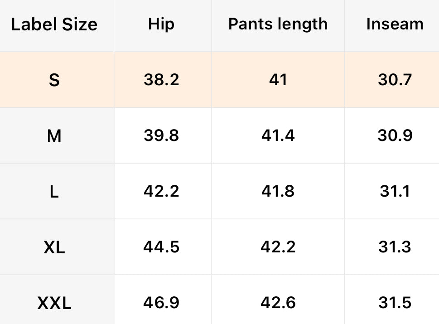Image resolution: width=439 pixels, height=324 pixels.
Task: Click the inseam value 30.9
Action: pyautogui.click(x=395, y=135)
